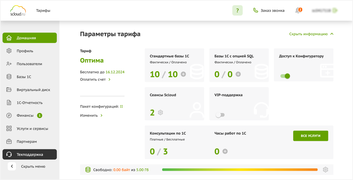Click the home icon in Домашняя
353x180 pixels.
9,38
